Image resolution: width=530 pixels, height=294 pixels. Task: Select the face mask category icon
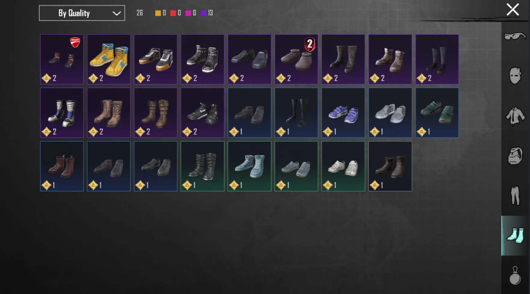point(515,76)
